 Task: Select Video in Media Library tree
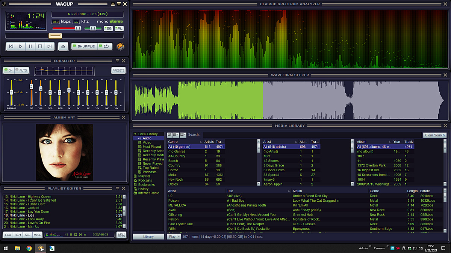pos(147,142)
